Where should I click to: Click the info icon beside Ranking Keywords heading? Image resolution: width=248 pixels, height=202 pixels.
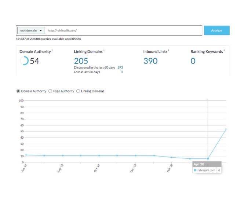(x=224, y=51)
